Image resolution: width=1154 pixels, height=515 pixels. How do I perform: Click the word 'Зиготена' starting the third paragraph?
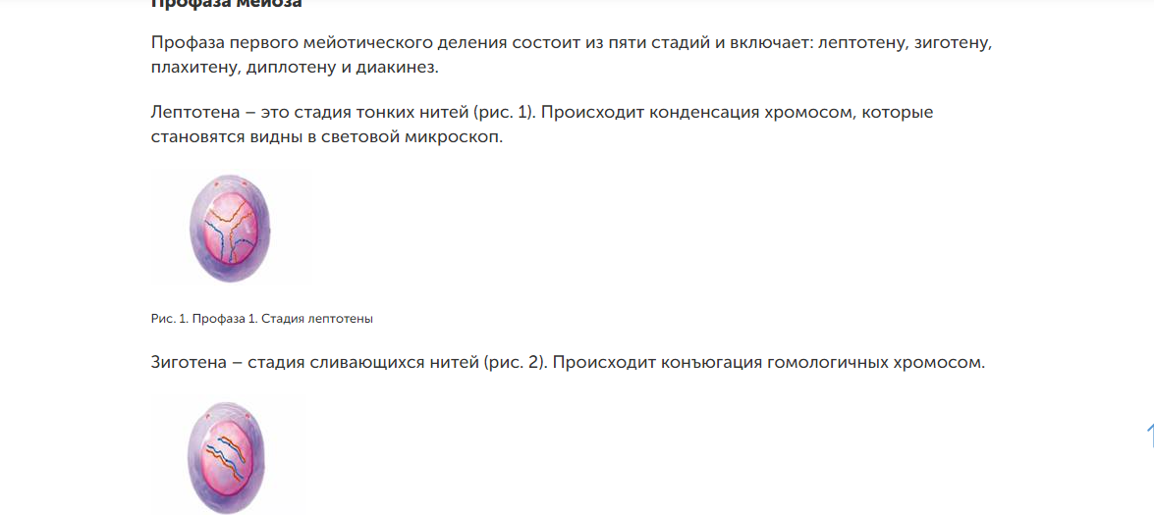pos(189,363)
